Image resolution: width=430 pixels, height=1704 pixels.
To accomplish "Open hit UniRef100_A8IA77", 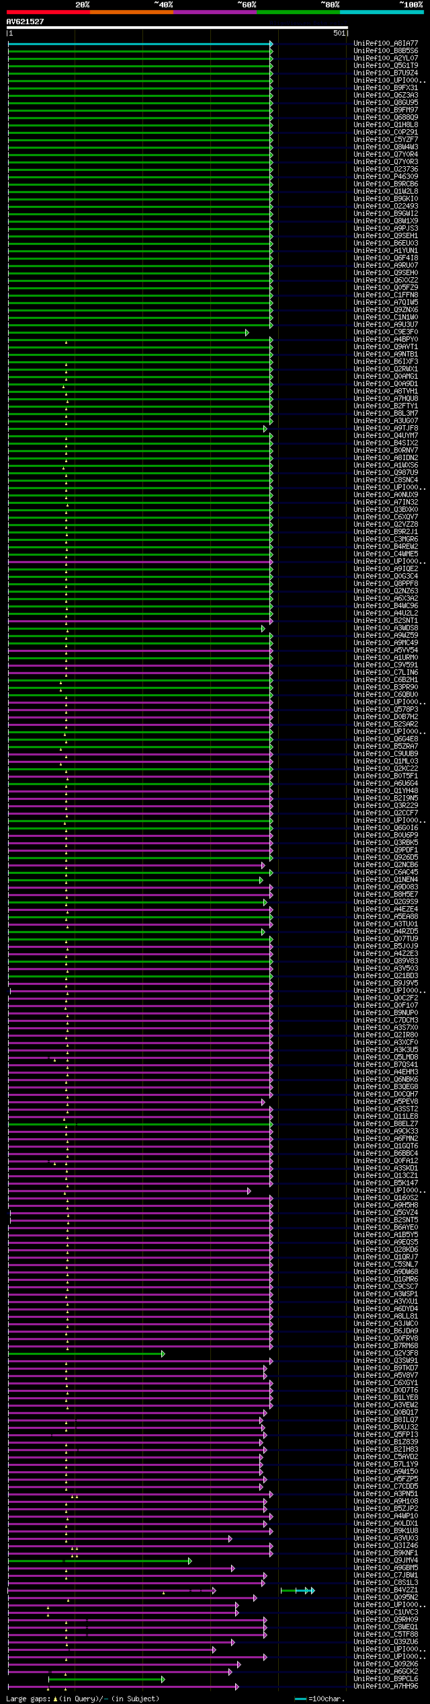I will click(x=386, y=44).
